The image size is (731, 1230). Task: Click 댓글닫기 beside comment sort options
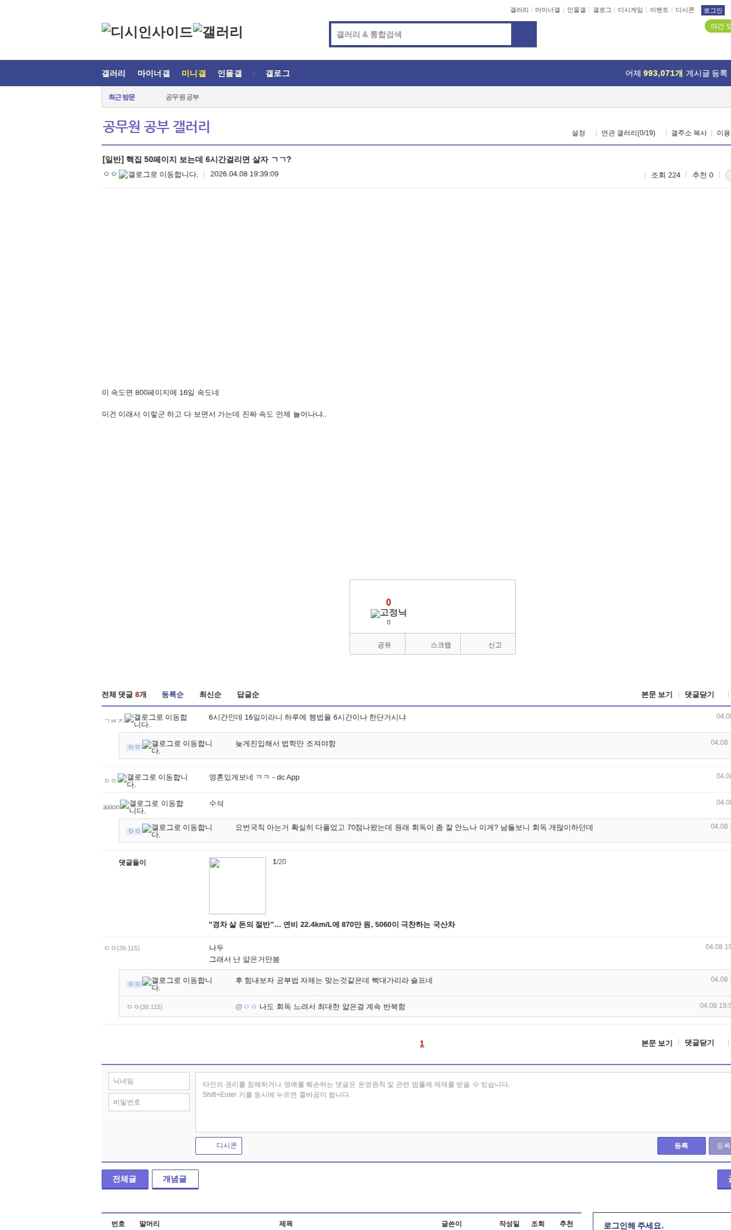pyautogui.click(x=700, y=695)
